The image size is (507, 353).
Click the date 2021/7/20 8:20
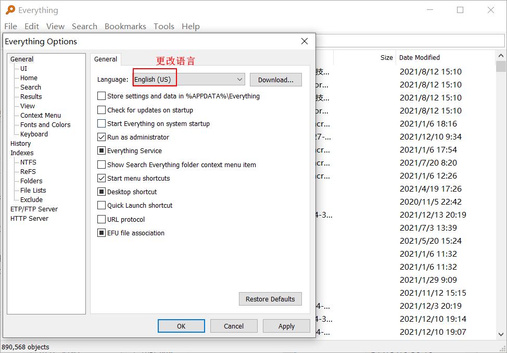tap(428, 163)
